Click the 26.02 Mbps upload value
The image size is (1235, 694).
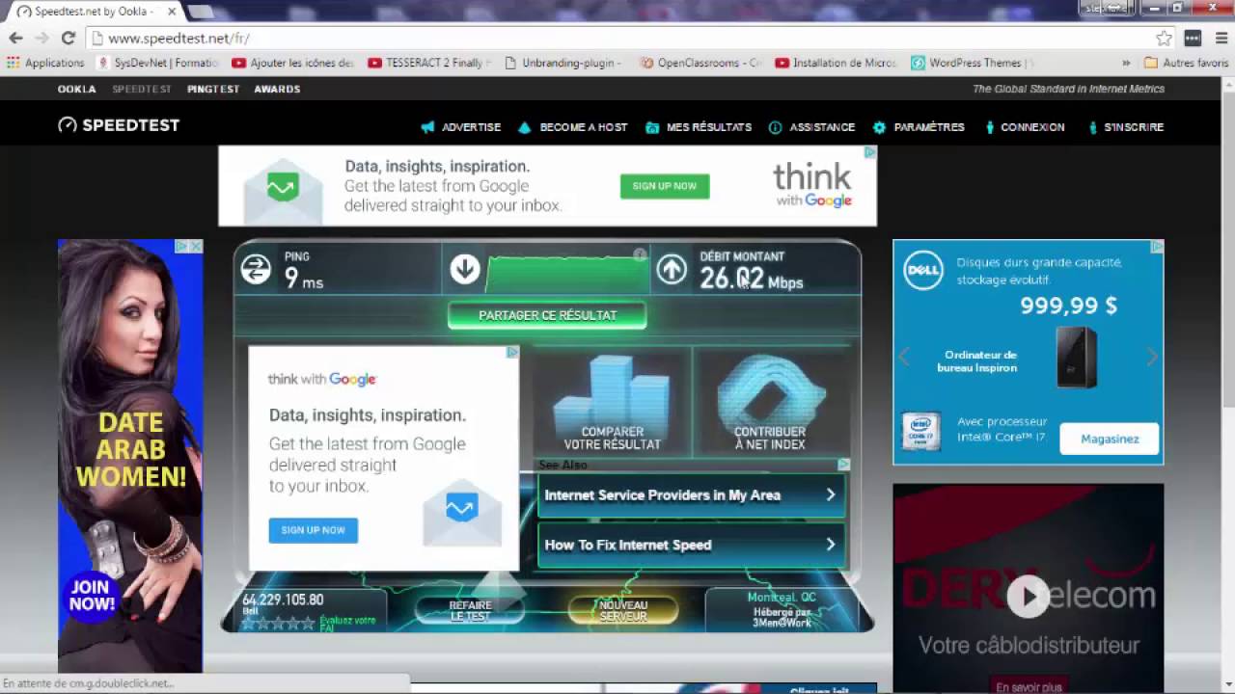click(751, 279)
